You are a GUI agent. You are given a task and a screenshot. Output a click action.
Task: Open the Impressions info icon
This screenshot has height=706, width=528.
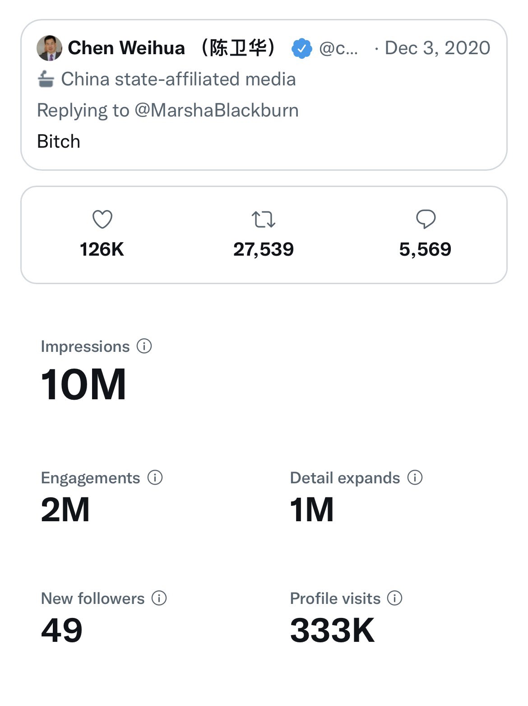click(x=144, y=346)
